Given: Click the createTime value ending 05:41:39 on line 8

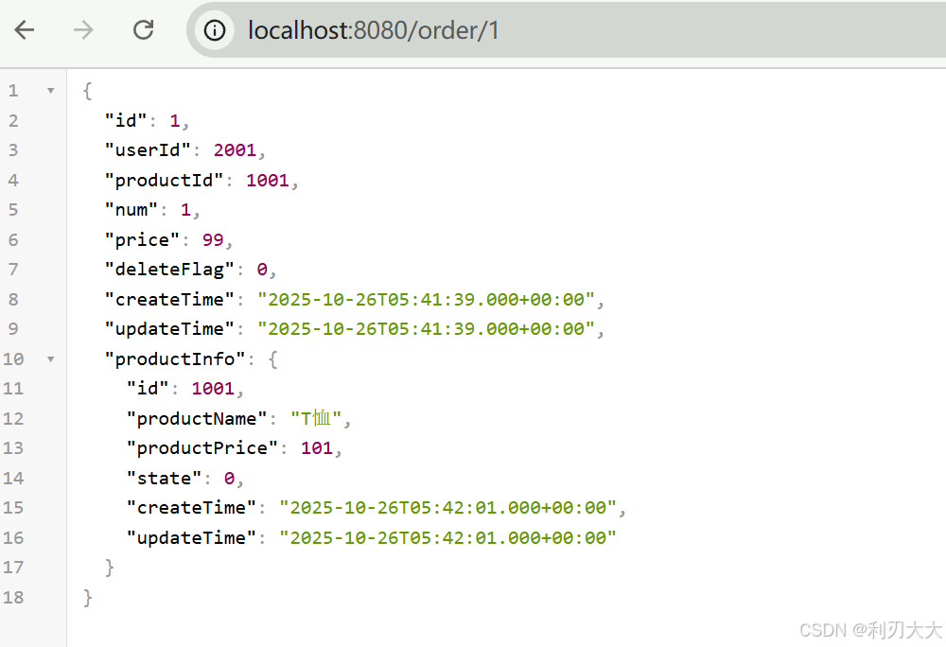Looking at the screenshot, I should point(427,300).
